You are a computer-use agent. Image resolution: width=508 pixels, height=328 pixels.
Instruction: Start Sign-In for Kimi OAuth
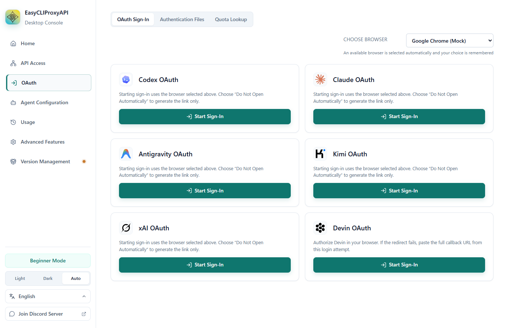tap(399, 191)
